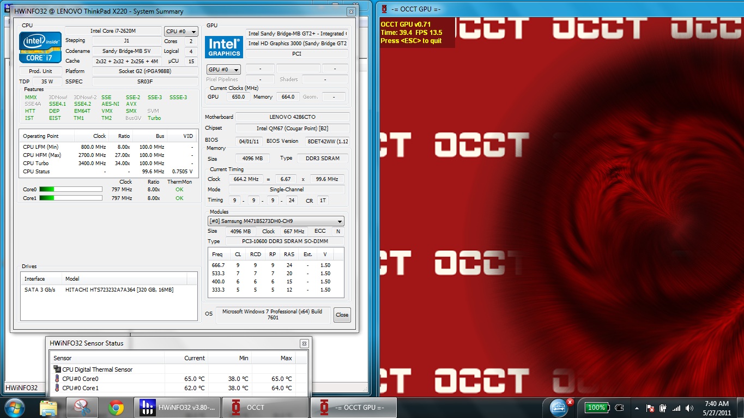744x418 pixels.
Task: Click the 100% battery gauge in the taskbar
Action: point(596,408)
